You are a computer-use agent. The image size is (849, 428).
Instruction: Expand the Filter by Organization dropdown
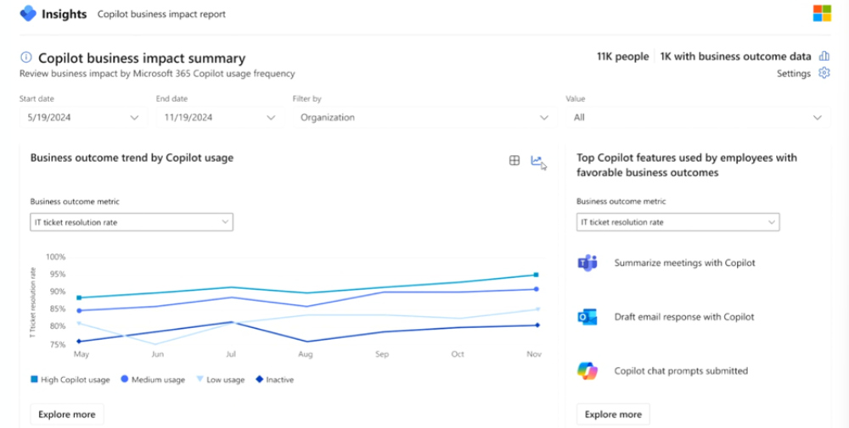[x=424, y=117]
